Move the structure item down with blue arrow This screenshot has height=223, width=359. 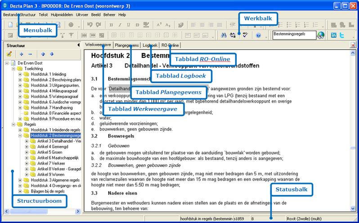click(x=52, y=54)
